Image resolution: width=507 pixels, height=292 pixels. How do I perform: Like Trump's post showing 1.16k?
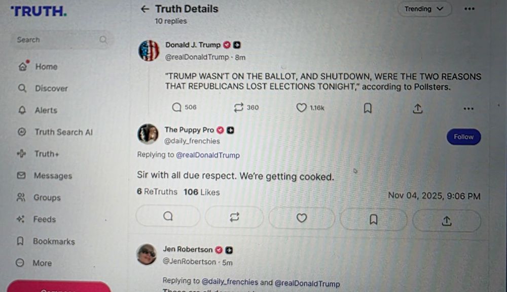[302, 107]
